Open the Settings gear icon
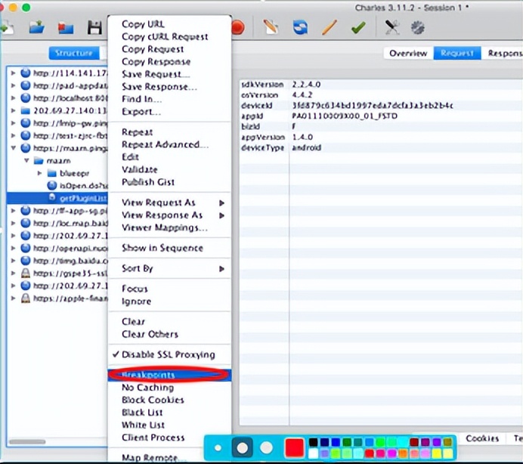This screenshot has height=464, width=523. (x=417, y=28)
